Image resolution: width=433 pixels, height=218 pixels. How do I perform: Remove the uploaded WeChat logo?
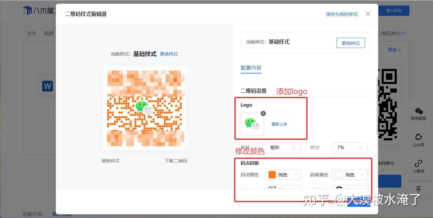[x=263, y=113]
